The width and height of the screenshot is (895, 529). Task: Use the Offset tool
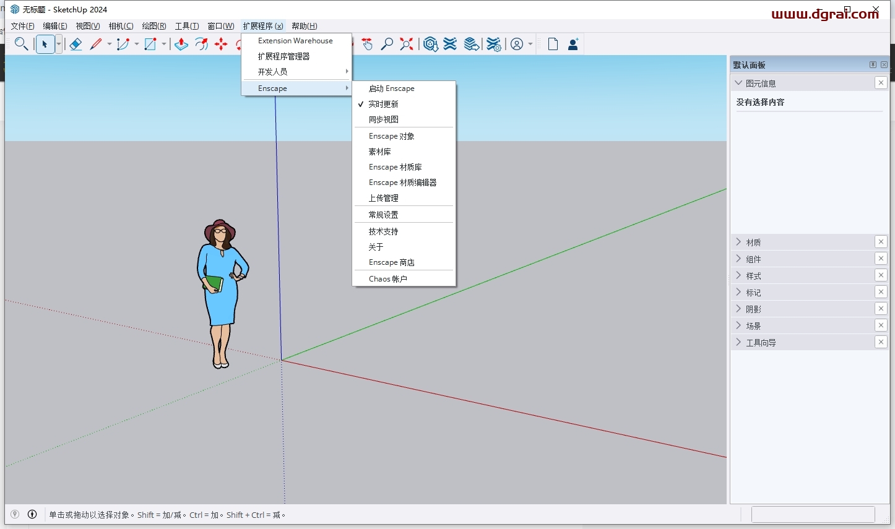click(201, 44)
